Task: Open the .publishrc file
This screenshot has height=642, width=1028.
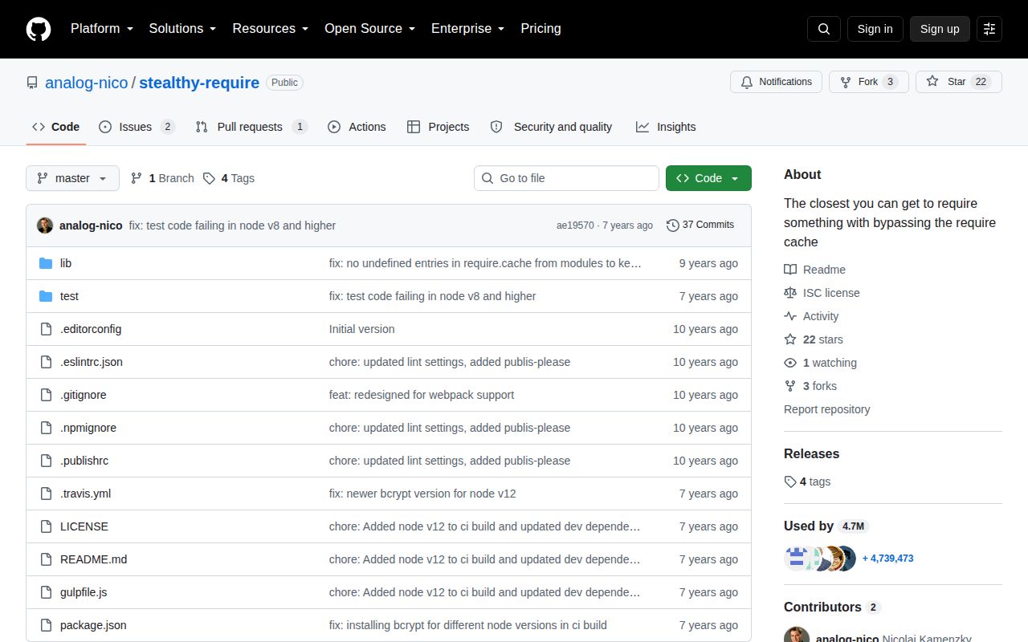Action: (x=84, y=461)
